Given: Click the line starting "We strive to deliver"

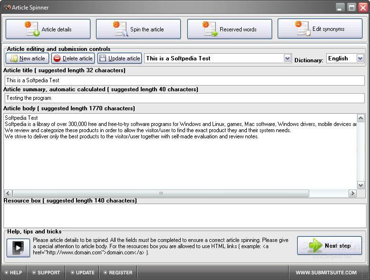Looking at the screenshot, I should coord(132,136).
